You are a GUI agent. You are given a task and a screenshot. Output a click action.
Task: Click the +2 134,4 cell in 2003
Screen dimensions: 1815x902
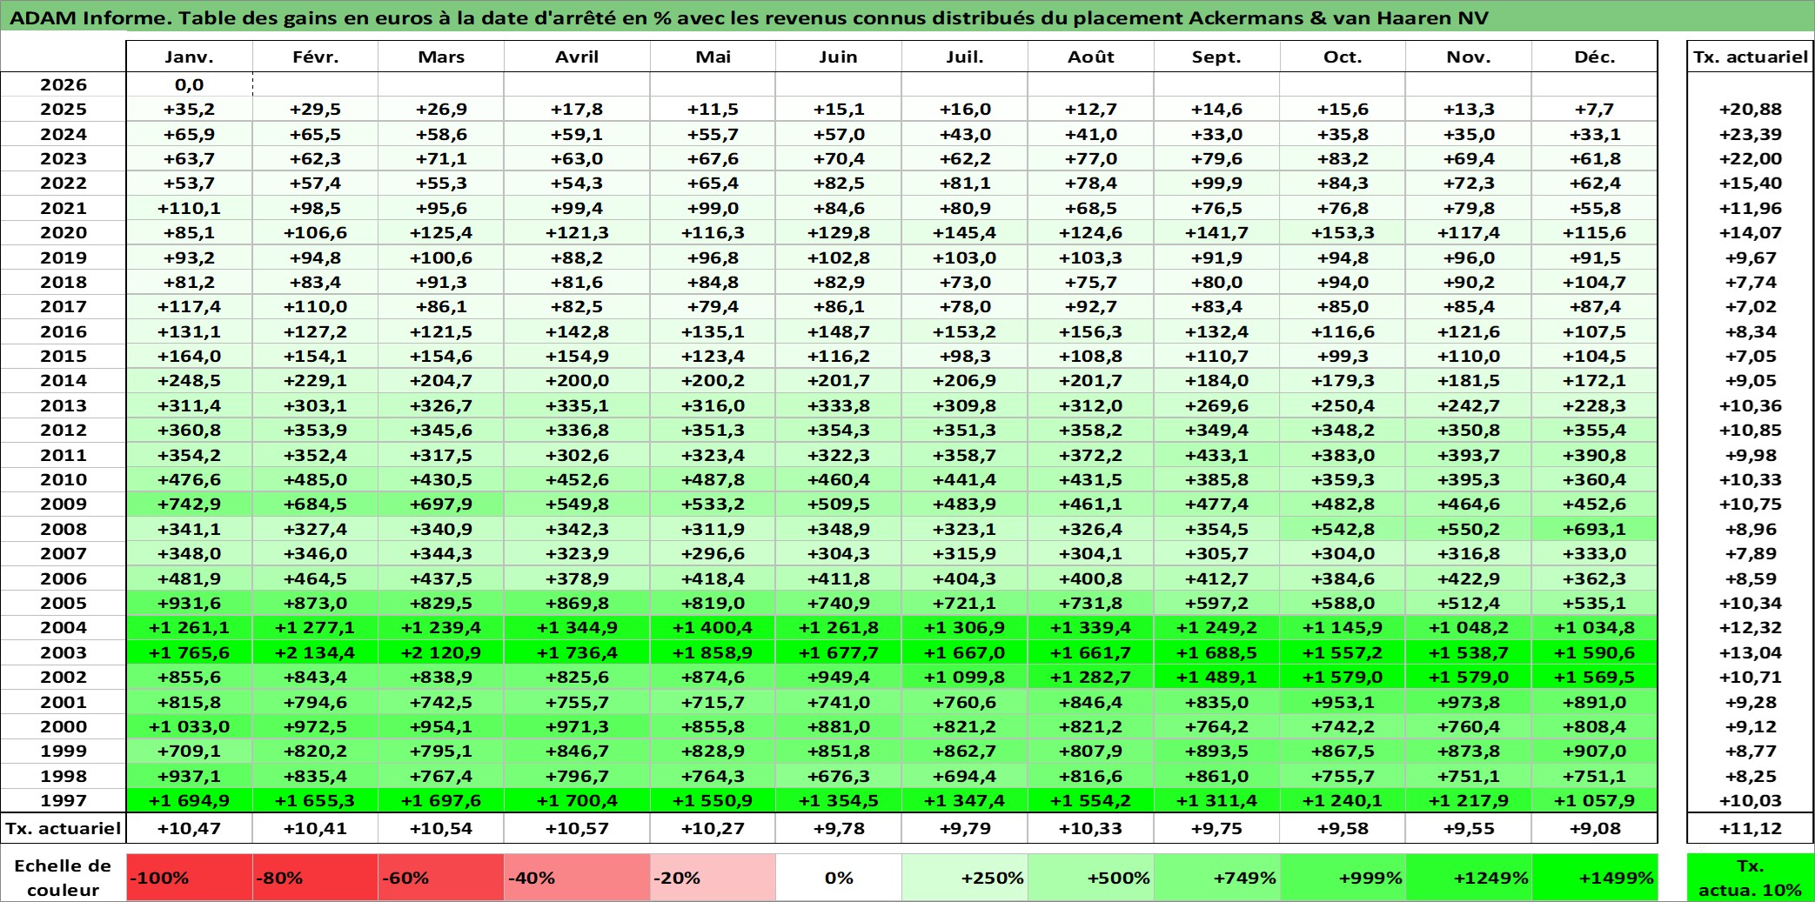coord(315,652)
